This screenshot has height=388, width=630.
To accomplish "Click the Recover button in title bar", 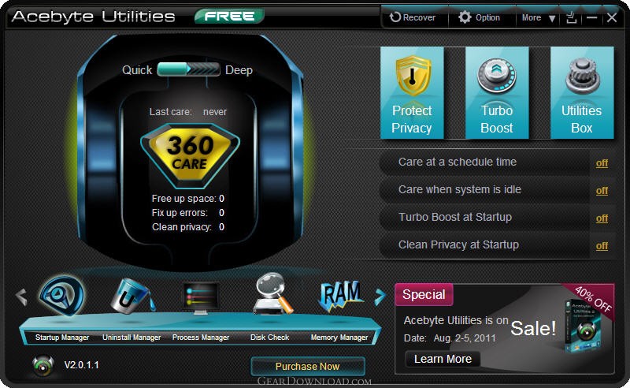I will click(x=413, y=17).
